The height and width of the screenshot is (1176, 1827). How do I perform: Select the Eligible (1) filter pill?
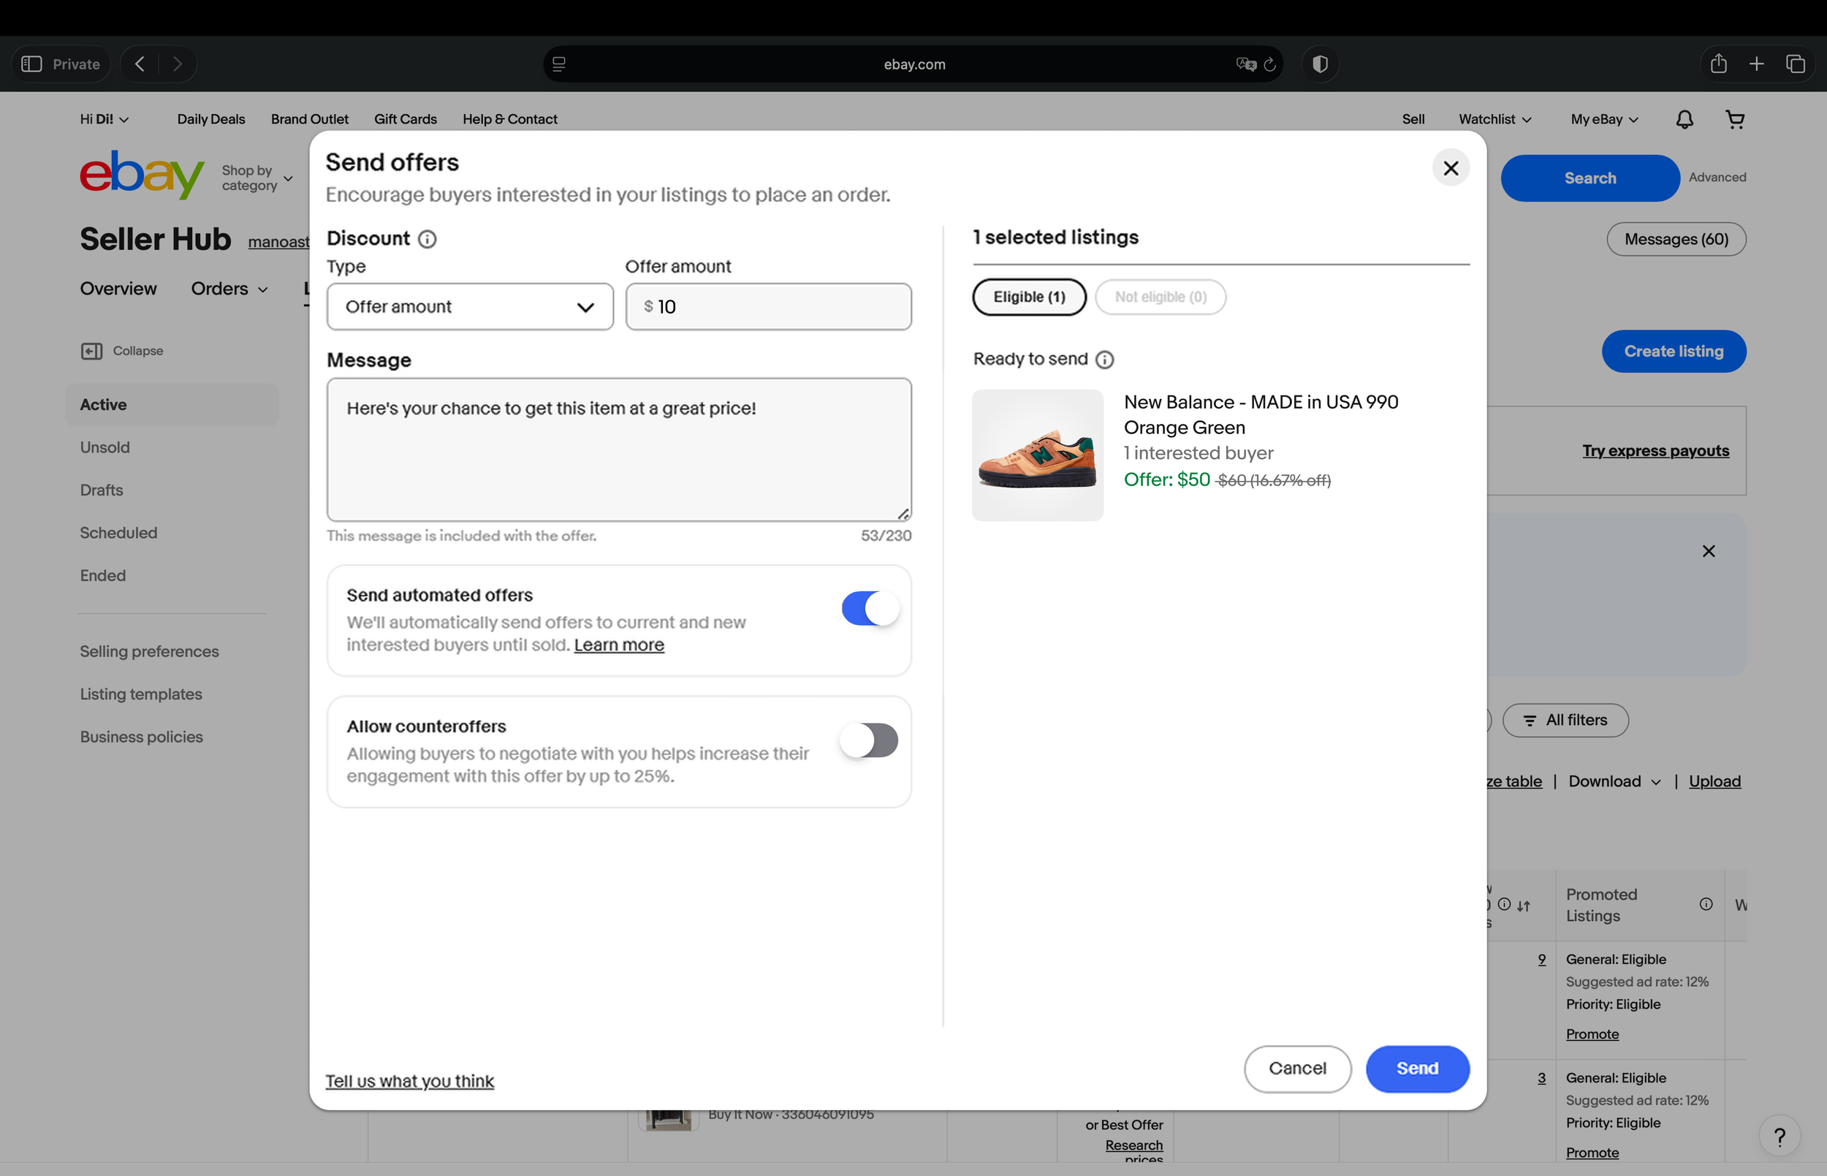tap(1028, 297)
